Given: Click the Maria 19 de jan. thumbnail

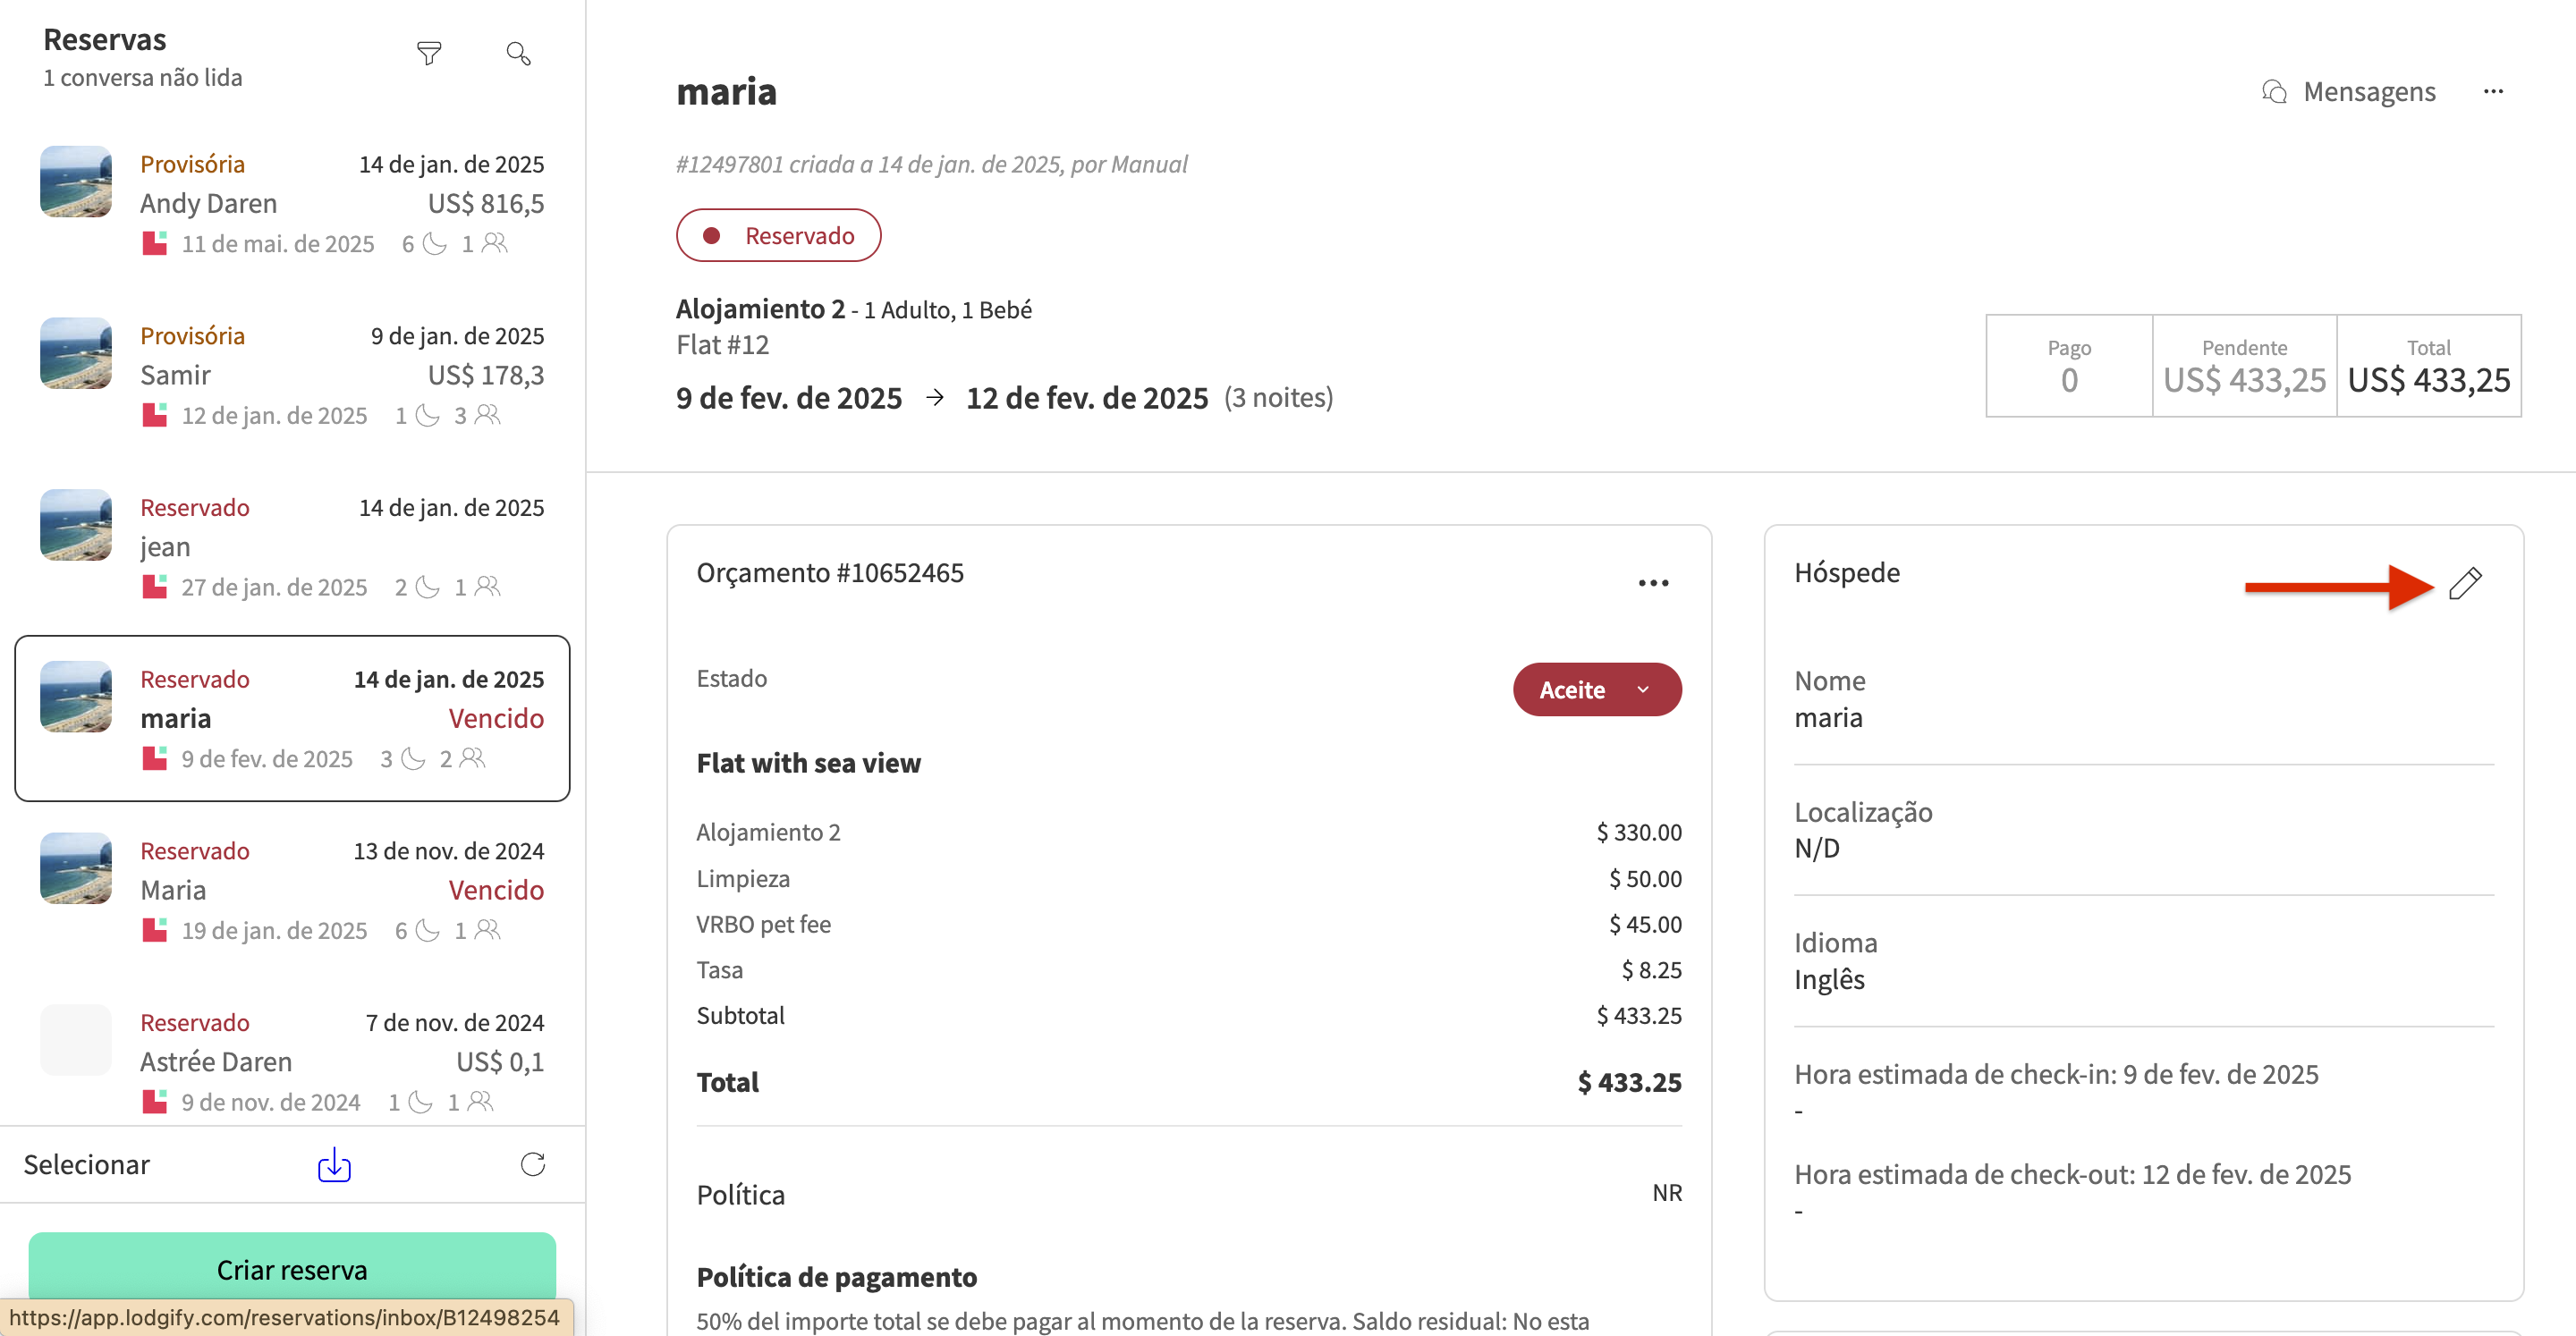Looking at the screenshot, I should tap(76, 869).
